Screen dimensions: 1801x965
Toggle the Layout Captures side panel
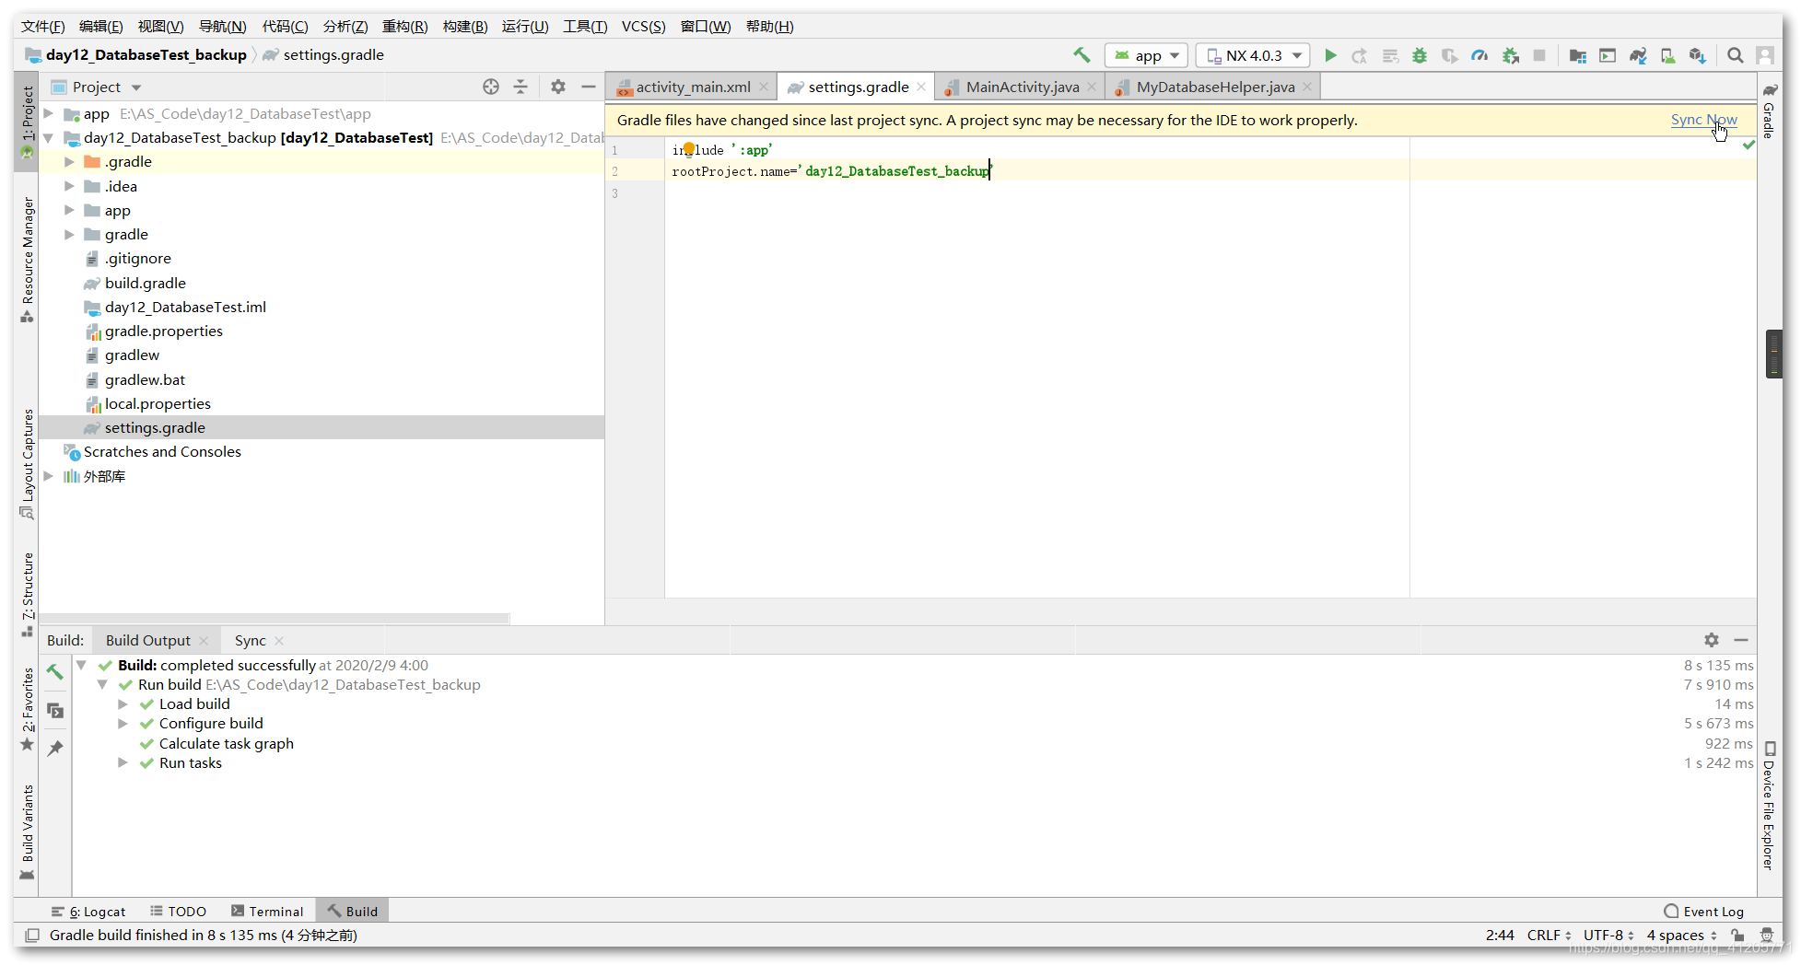tap(27, 464)
